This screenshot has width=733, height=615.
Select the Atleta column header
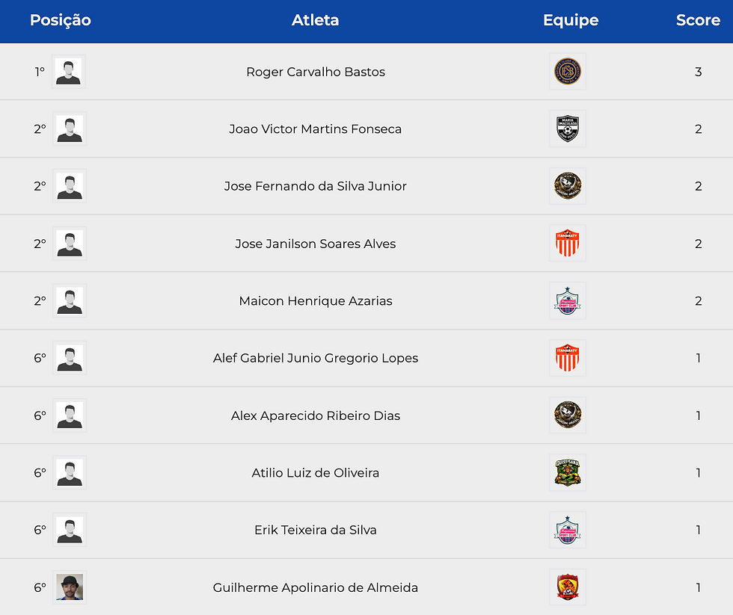coord(315,20)
